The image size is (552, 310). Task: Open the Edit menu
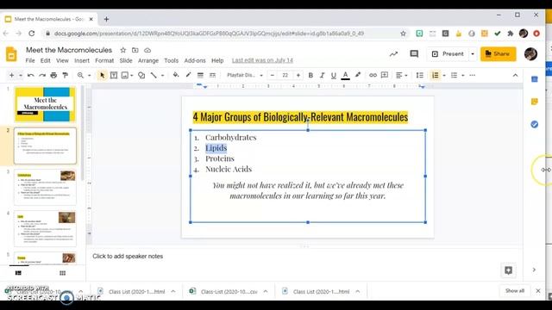coord(46,60)
